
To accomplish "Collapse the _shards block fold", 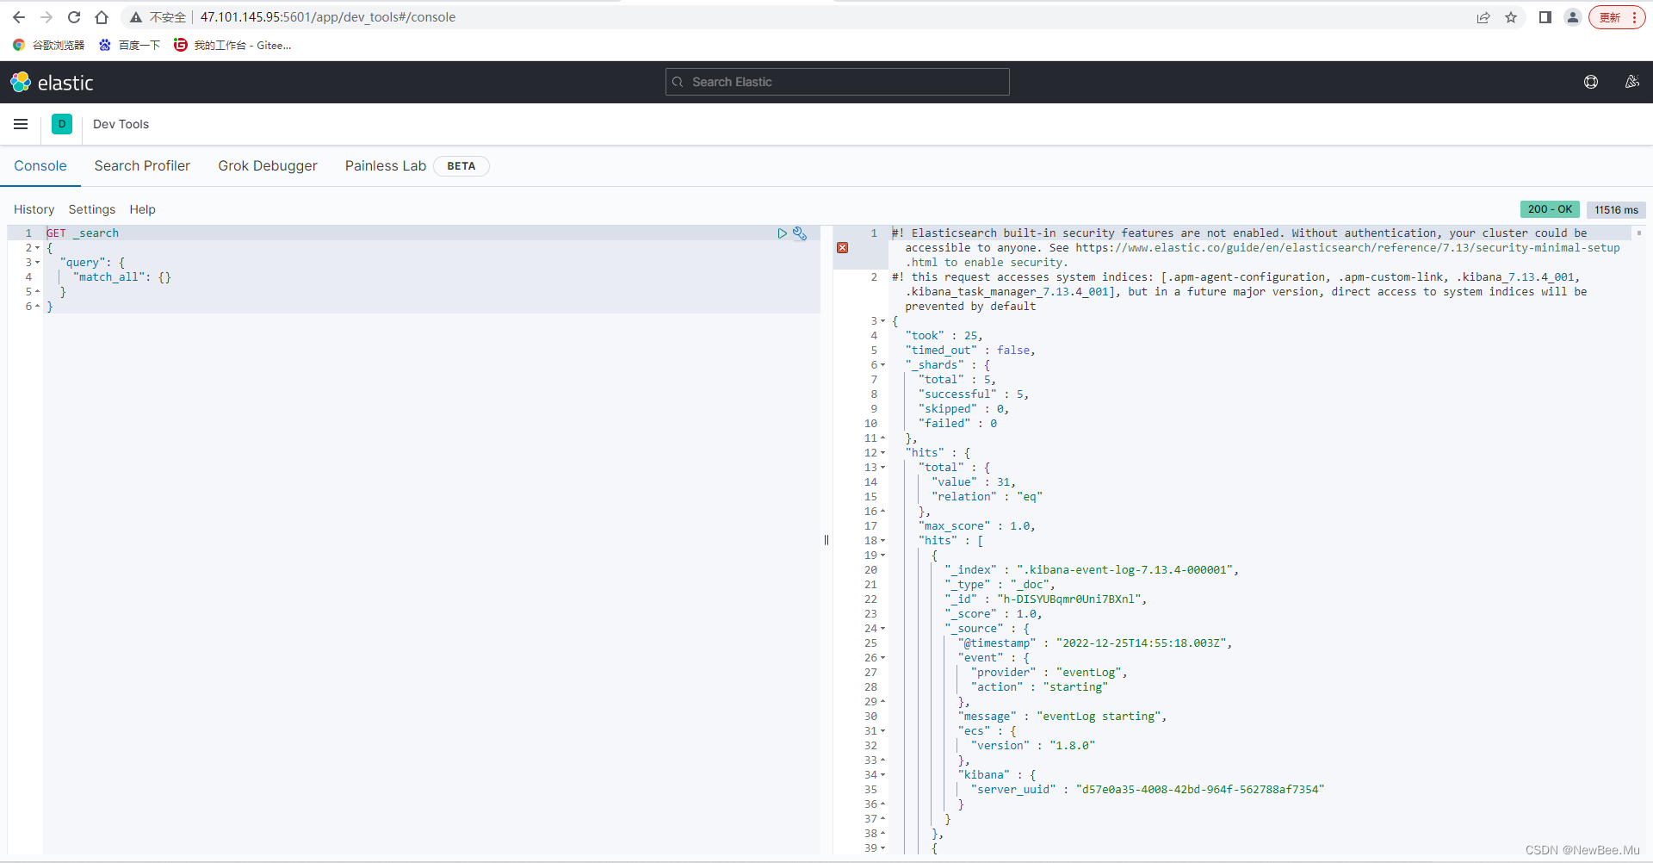I will click(882, 365).
